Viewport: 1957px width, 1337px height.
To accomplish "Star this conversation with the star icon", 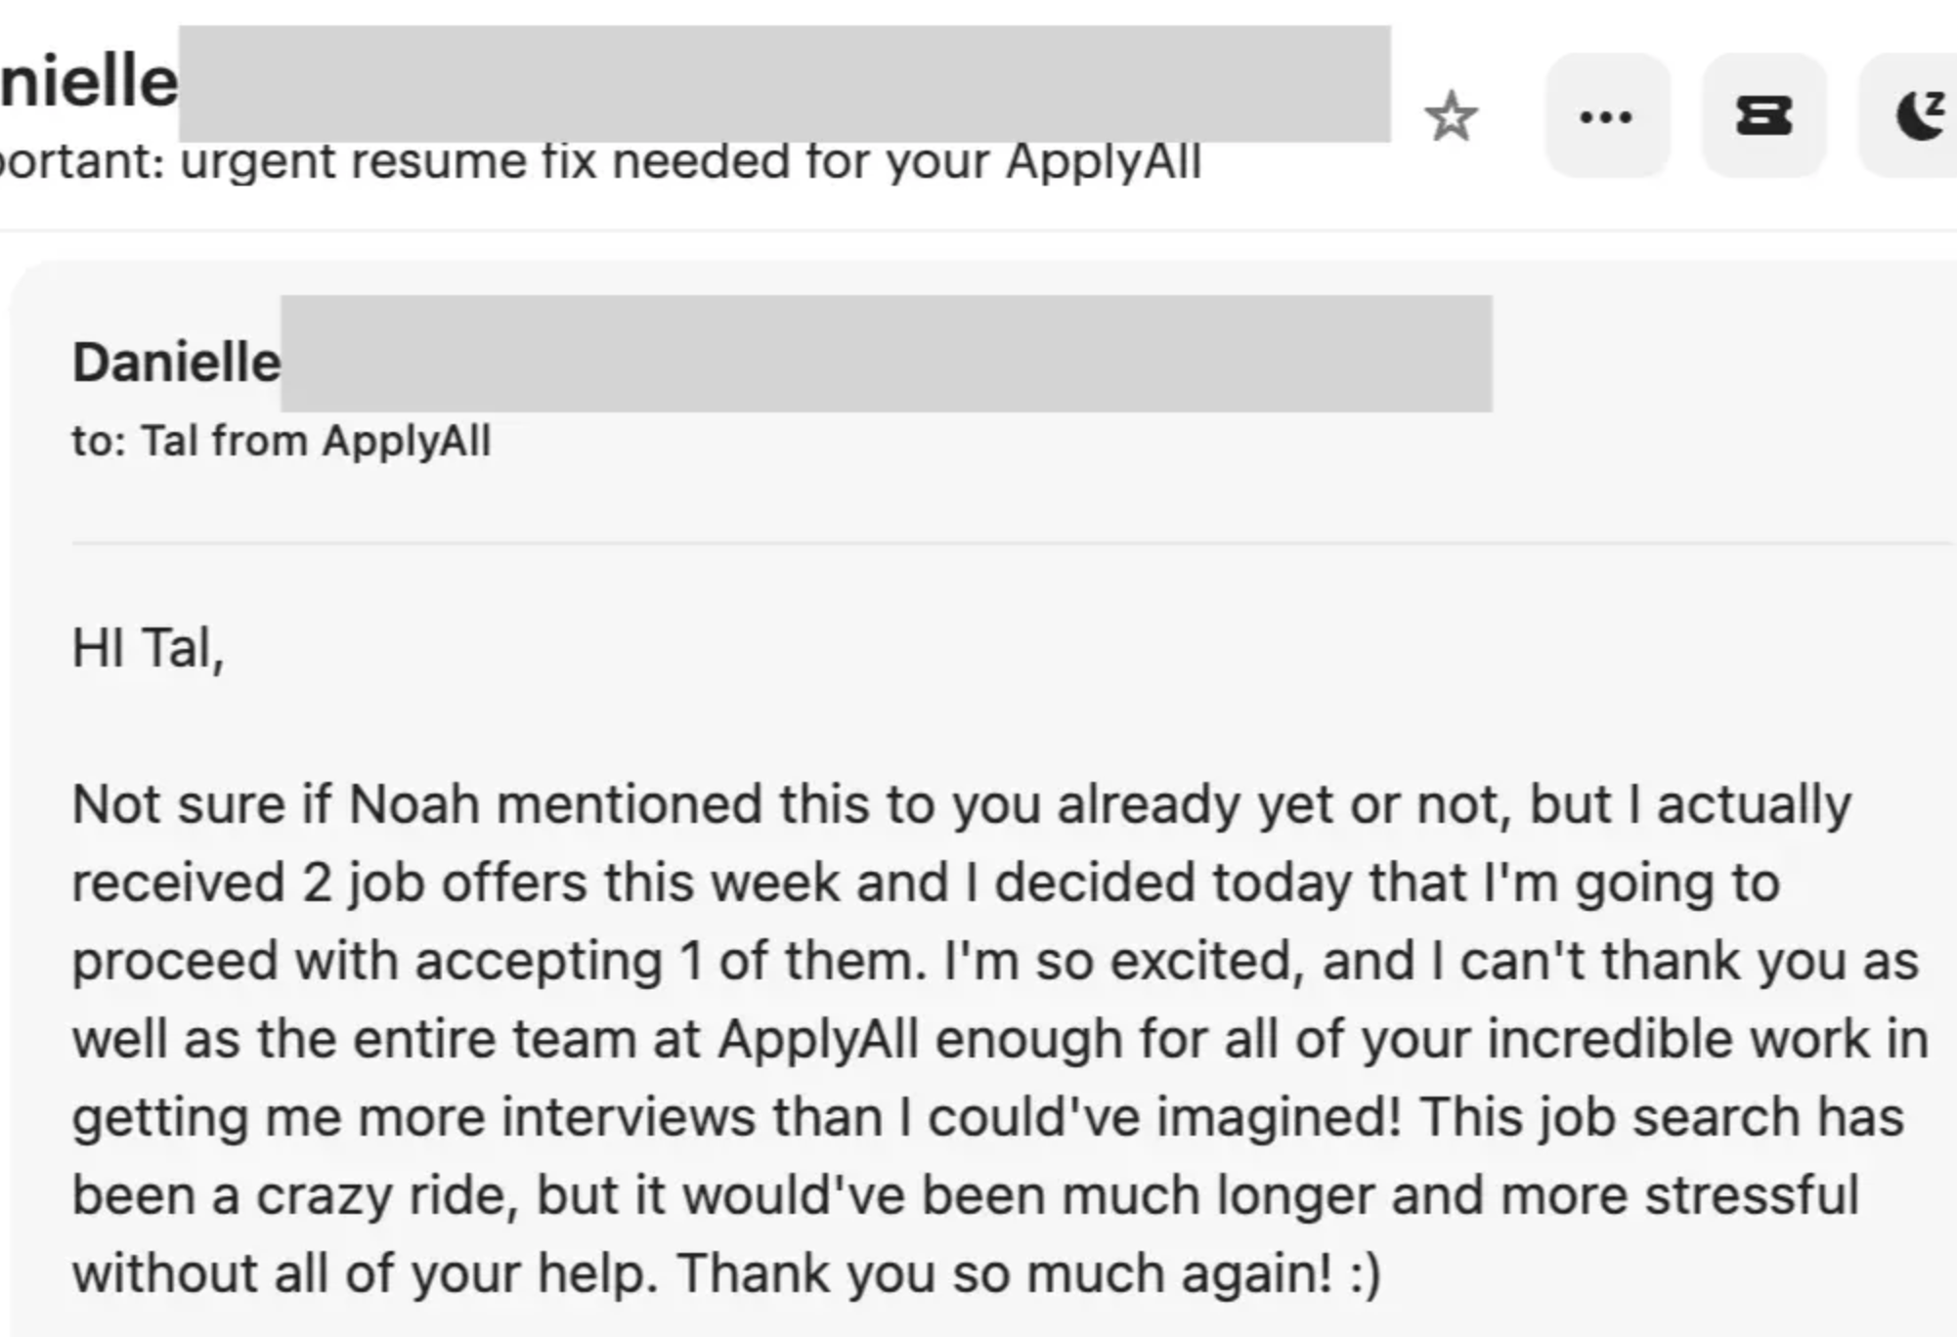I will [1451, 116].
